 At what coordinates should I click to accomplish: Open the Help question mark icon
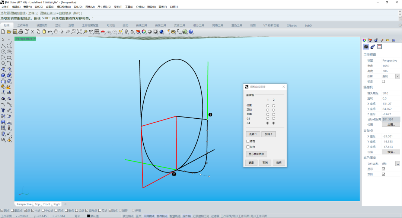[x=191, y=32]
